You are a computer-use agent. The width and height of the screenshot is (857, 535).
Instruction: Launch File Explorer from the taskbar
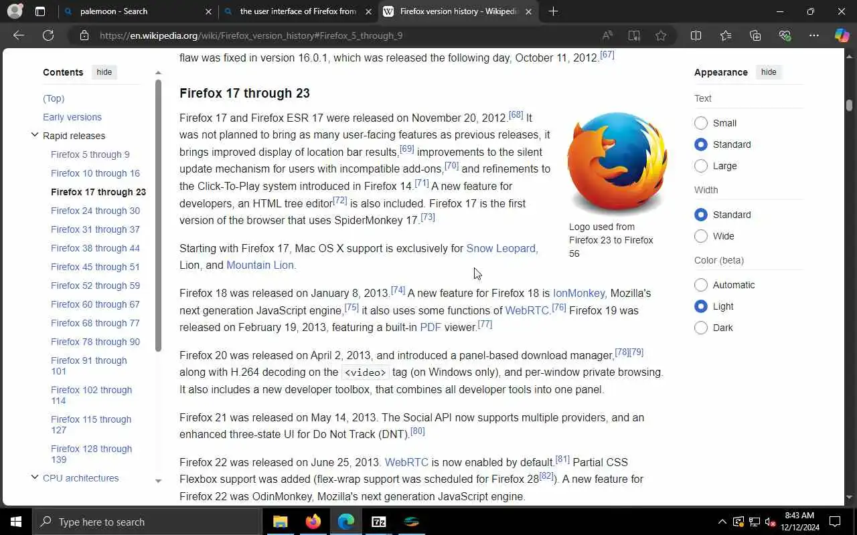coord(281,522)
